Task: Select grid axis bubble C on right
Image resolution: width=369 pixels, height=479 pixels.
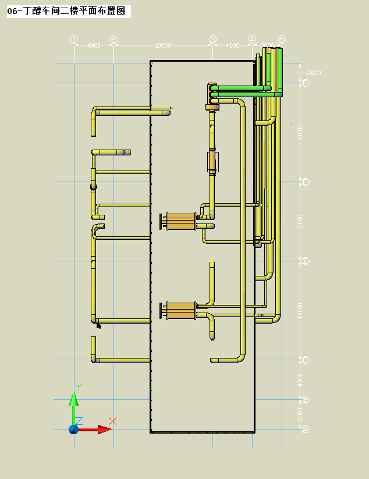Action: pyautogui.click(x=306, y=360)
